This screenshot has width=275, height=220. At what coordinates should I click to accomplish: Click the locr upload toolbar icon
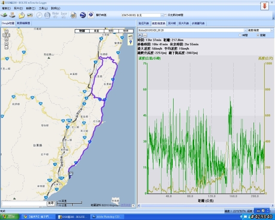pyautogui.click(x=64, y=15)
